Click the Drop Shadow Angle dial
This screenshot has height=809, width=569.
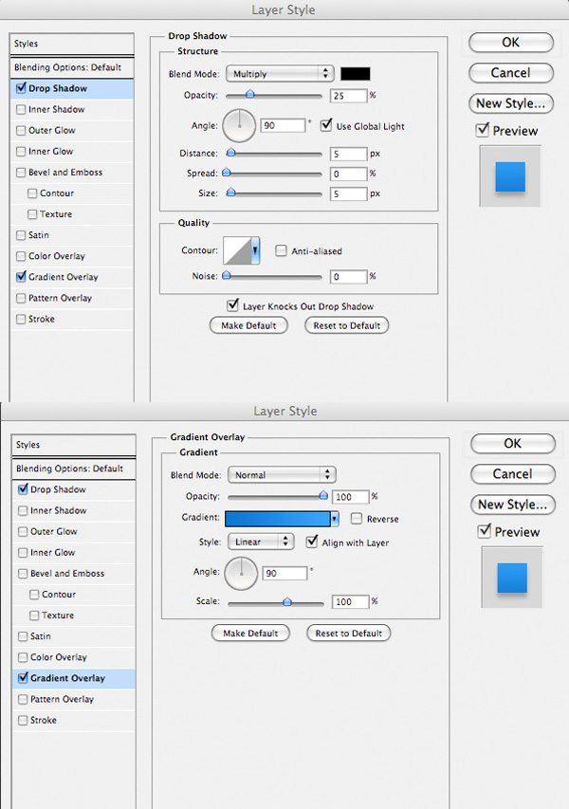click(x=239, y=125)
